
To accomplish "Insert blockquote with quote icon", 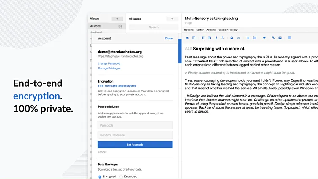I will (232, 38).
